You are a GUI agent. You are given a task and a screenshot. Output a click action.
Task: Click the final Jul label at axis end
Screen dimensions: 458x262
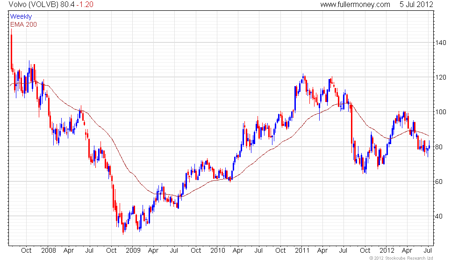click(428, 251)
